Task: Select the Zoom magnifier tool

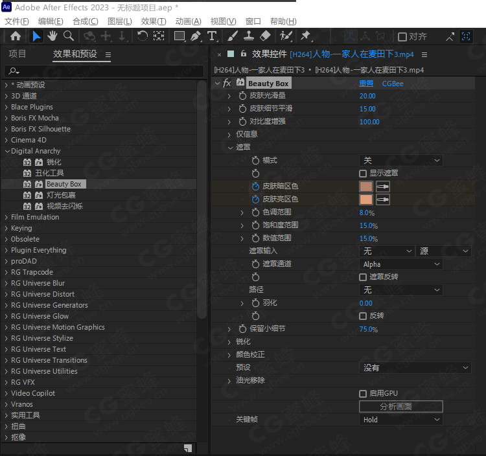Action: pos(69,36)
